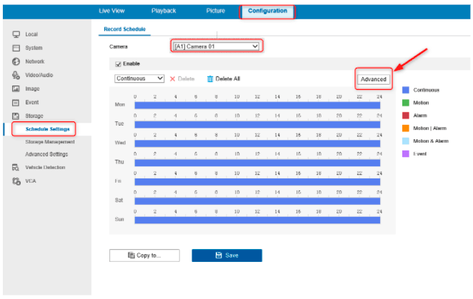Viewport: 473px width, 299px height.
Task: Switch to the Playback tab
Action: [x=164, y=11]
